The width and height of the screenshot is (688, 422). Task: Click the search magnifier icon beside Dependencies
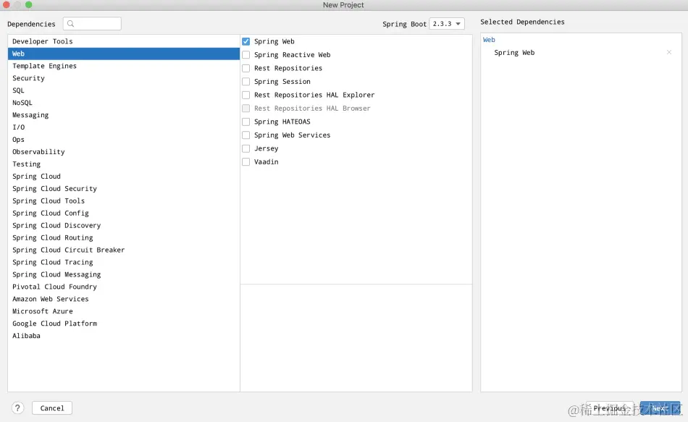pyautogui.click(x=71, y=24)
